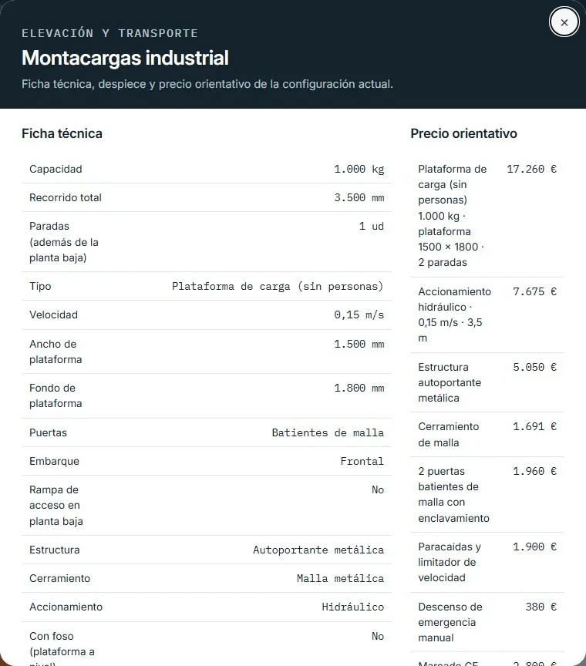Select the Tipo value 'Plataforma de carga (sin personas)'
Screen dimensions: 586x666
278,286
